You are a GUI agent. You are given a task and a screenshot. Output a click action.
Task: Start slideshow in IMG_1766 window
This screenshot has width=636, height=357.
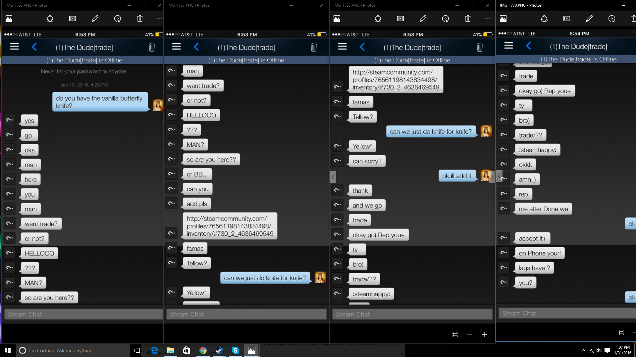point(73,19)
